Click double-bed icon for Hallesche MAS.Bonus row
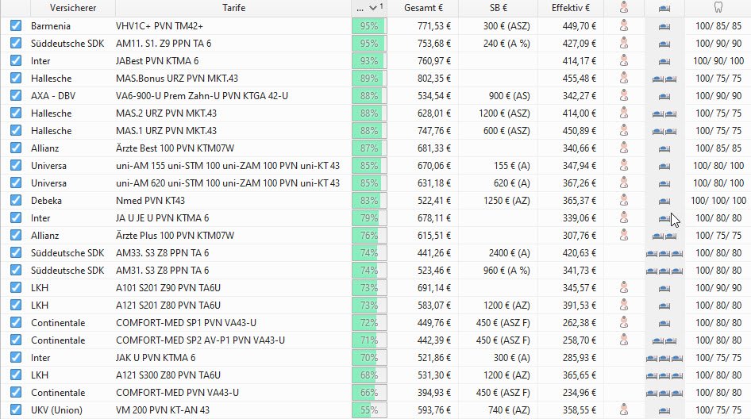This screenshot has width=751, height=419. coord(664,79)
